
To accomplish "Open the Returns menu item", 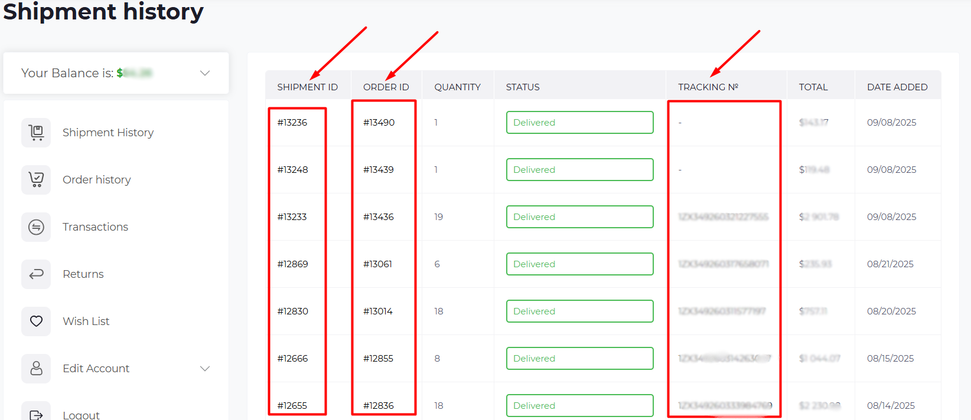I will point(83,274).
